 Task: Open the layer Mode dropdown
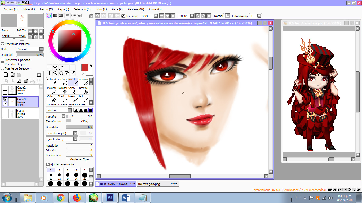pyautogui.click(x=41, y=49)
